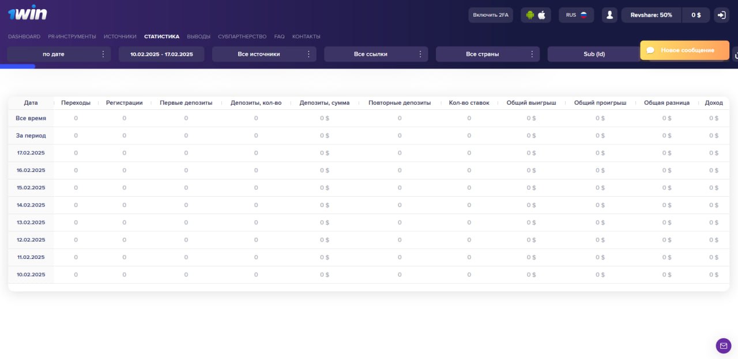Open the Apple app download icon

point(542,15)
